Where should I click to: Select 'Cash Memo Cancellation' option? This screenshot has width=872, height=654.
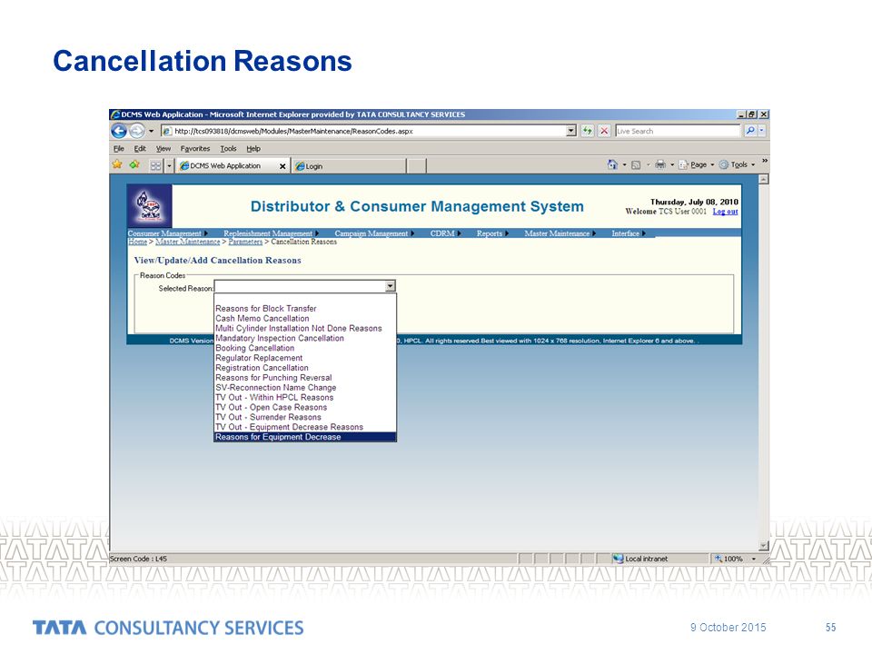point(305,319)
